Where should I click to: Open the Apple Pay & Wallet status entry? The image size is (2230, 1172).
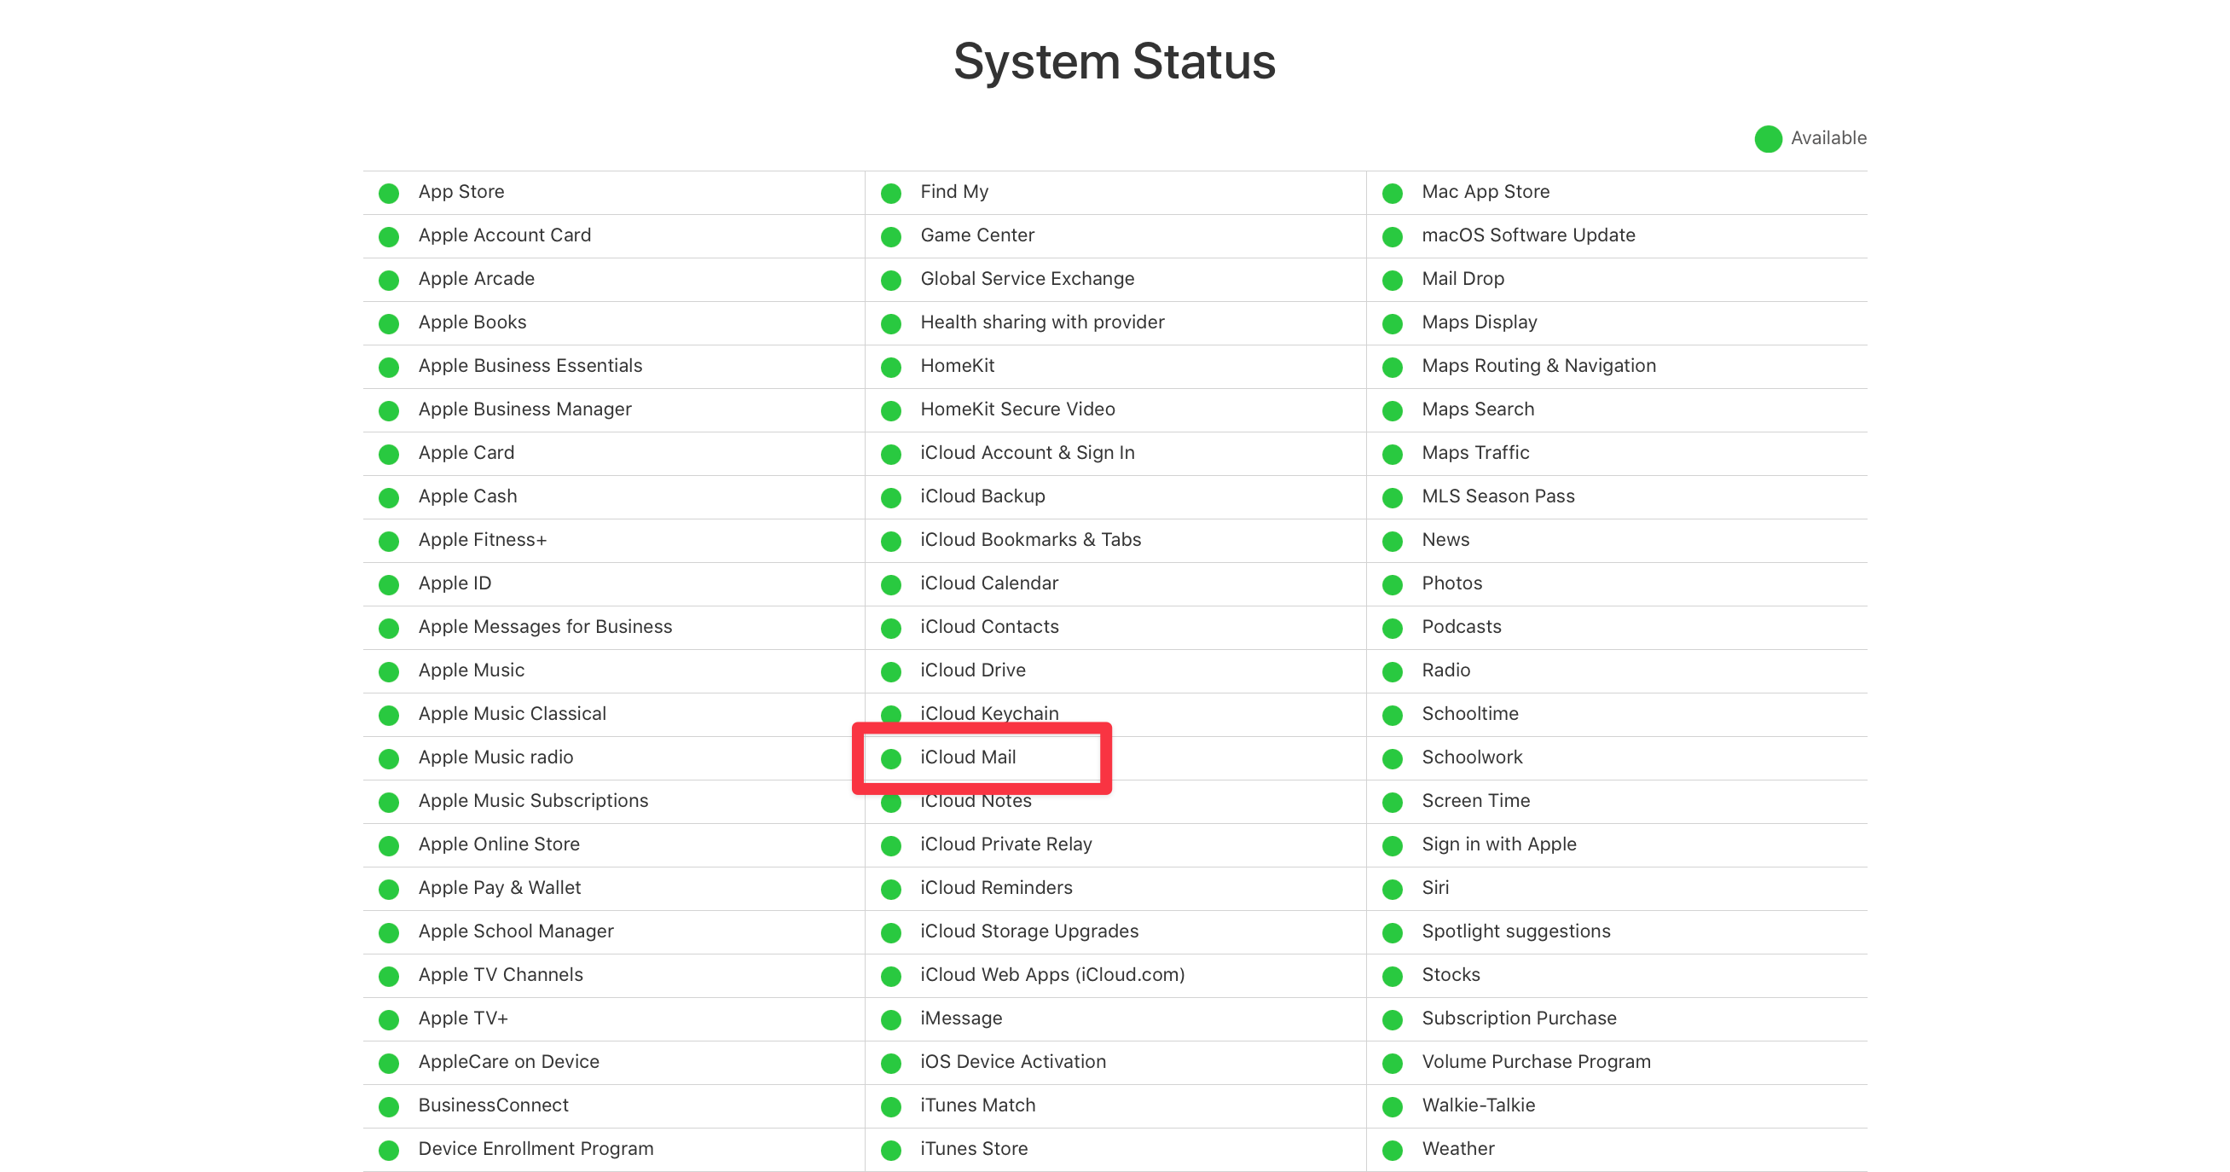point(500,888)
